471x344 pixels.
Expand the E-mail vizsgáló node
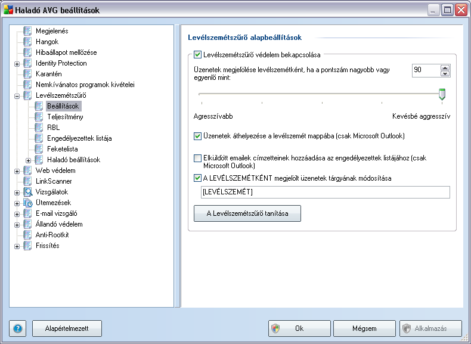(17, 215)
